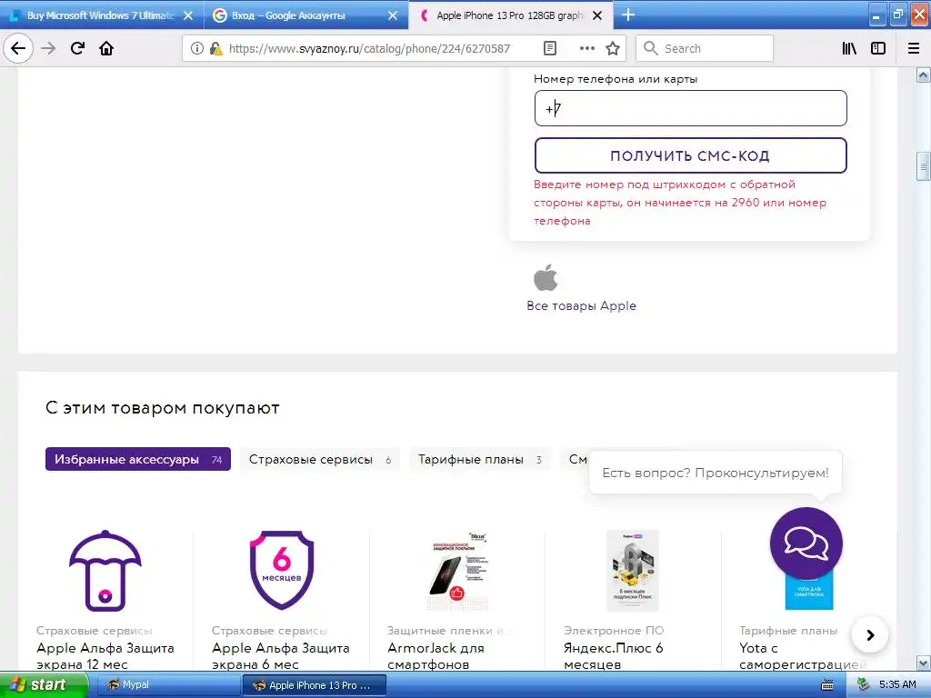Open a new tab
931x698 pixels.
pyautogui.click(x=628, y=15)
